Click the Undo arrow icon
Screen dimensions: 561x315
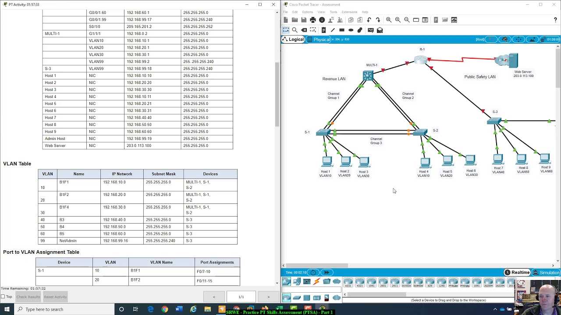click(369, 20)
